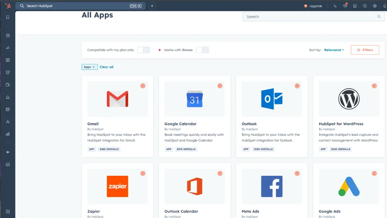This screenshot has width=387, height=218.
Task: Click the Gmail app title
Action: 93,124
